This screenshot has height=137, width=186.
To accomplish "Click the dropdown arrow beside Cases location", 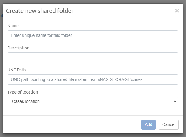I will (175, 101).
